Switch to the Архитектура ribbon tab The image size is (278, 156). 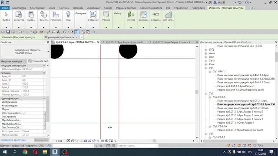coord(19,8)
